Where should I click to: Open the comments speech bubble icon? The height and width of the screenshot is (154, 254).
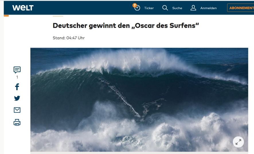coord(17,70)
